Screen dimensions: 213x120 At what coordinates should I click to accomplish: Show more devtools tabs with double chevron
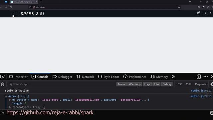(x=173, y=77)
